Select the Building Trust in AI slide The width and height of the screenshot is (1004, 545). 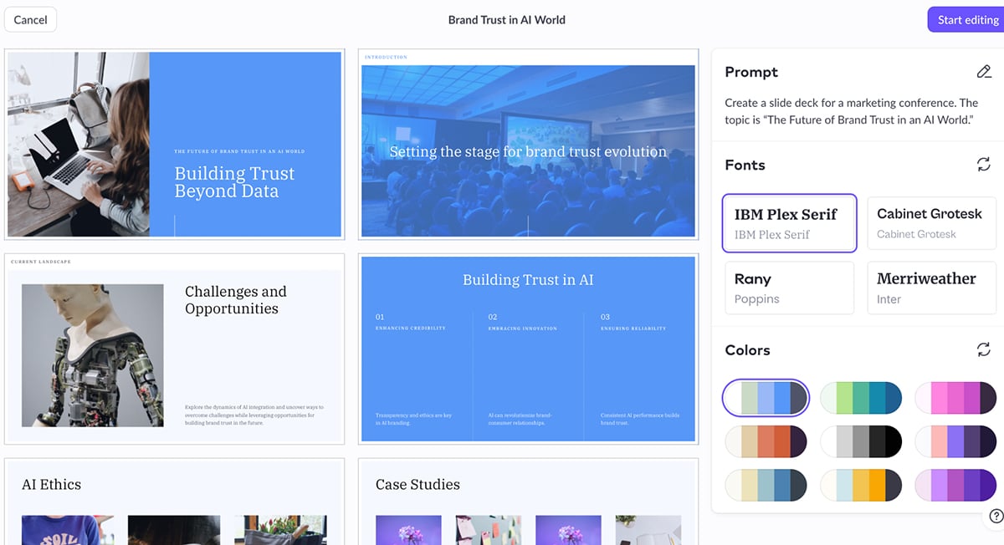tap(527, 349)
